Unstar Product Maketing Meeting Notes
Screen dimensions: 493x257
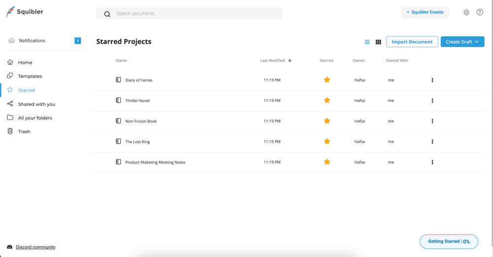(327, 162)
